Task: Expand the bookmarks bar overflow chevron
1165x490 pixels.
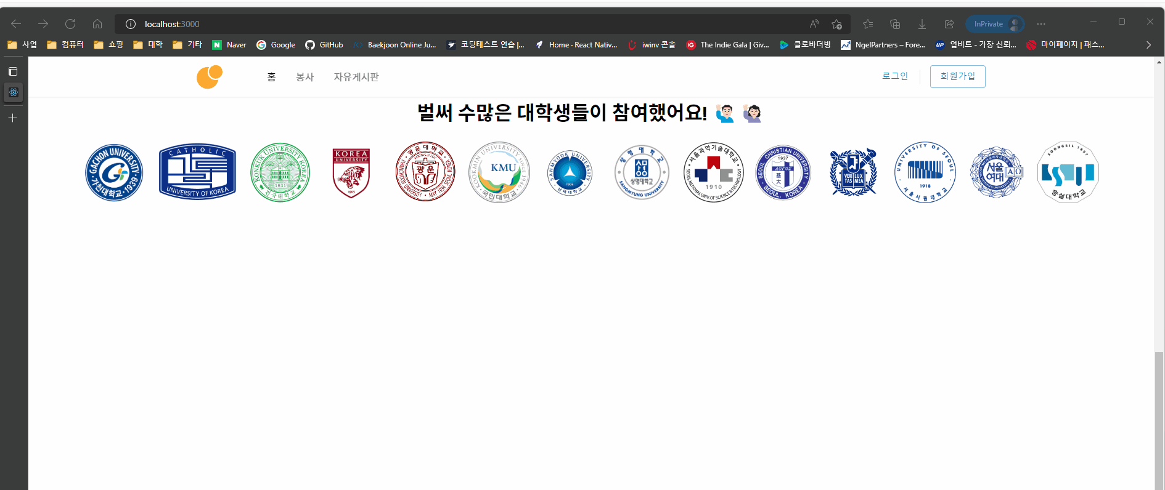Action: [1148, 45]
